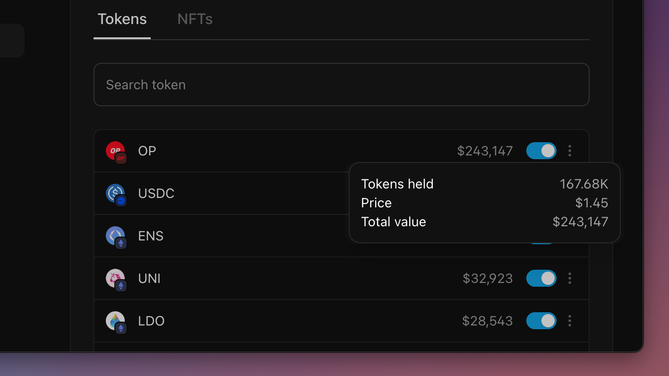Viewport: 669px width, 376px height.
Task: Click the USDC token name
Action: click(x=156, y=193)
